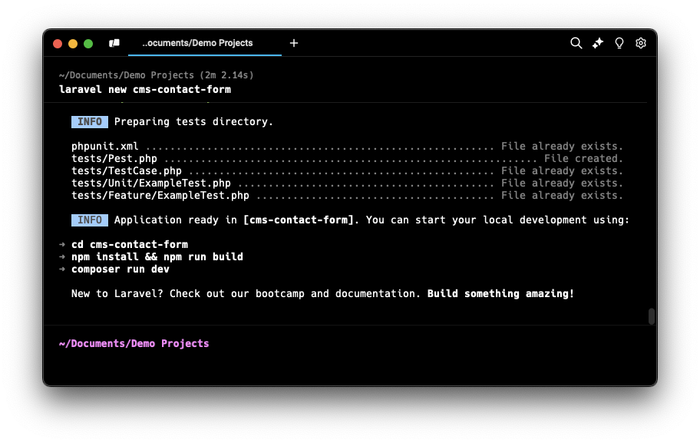Toggle the side panel icon beside traffic lights
This screenshot has width=700, height=443.
click(x=114, y=43)
